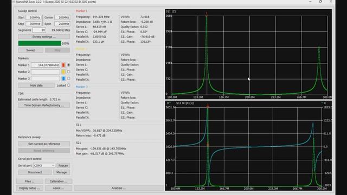Click Hide data button
This screenshot has width=347, height=195.
click(36, 86)
